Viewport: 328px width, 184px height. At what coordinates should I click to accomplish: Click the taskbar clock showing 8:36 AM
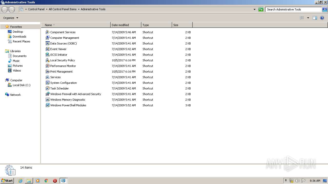315,181
